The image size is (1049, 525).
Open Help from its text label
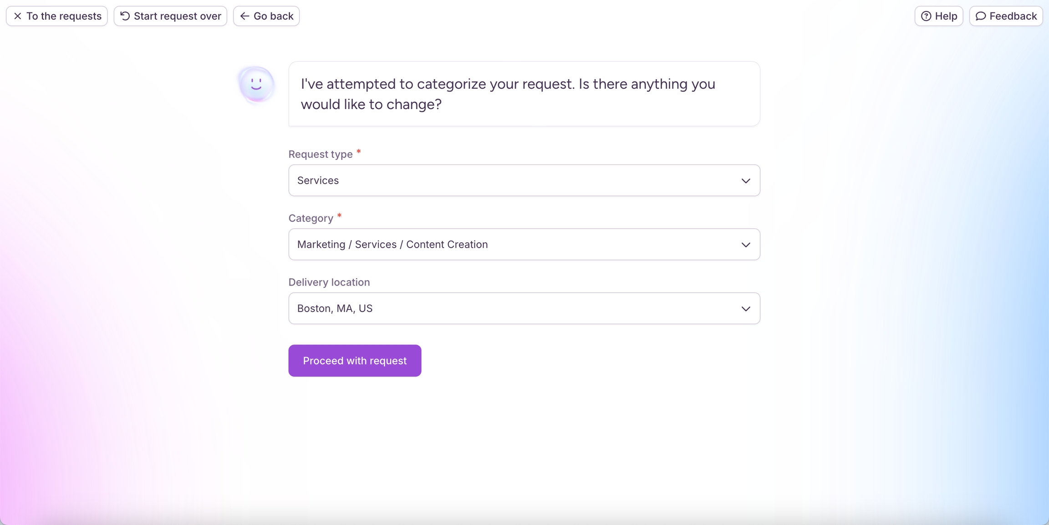point(946,16)
